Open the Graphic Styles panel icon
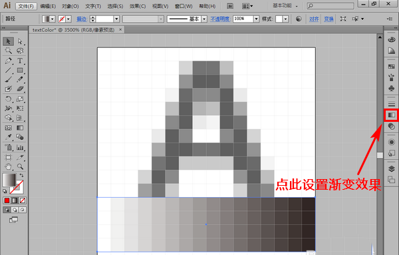This screenshot has height=255, width=399. click(x=392, y=153)
